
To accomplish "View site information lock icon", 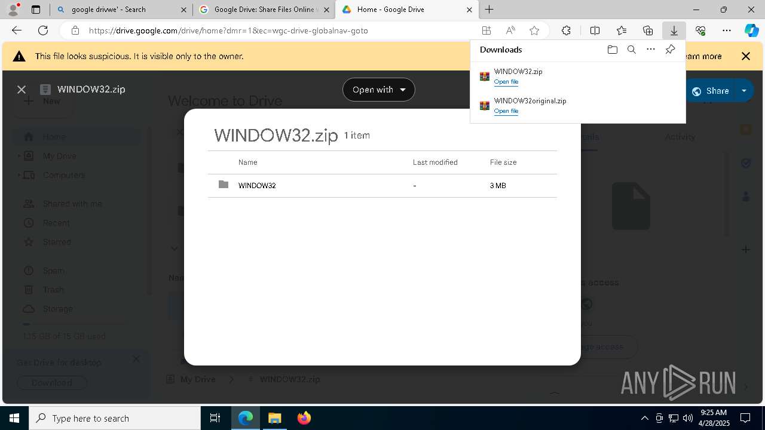I will coord(75,30).
